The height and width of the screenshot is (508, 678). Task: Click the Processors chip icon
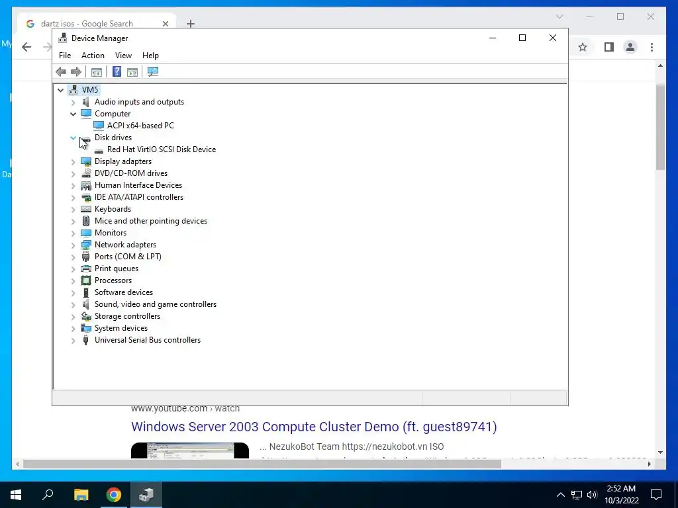coord(86,280)
